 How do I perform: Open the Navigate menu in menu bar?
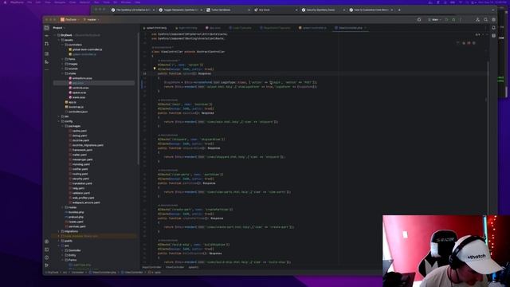click(x=60, y=2)
